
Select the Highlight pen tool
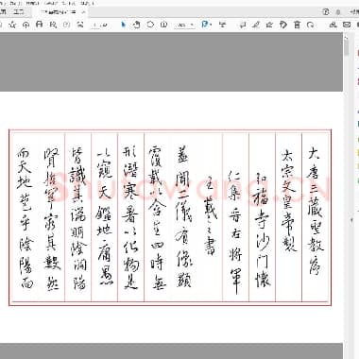coord(256,25)
